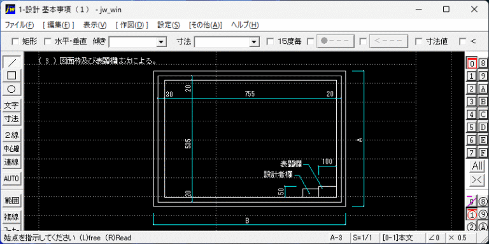Viewport: 489px width, 244px height.
Task: Select layer 7 button
Action: 472,152
